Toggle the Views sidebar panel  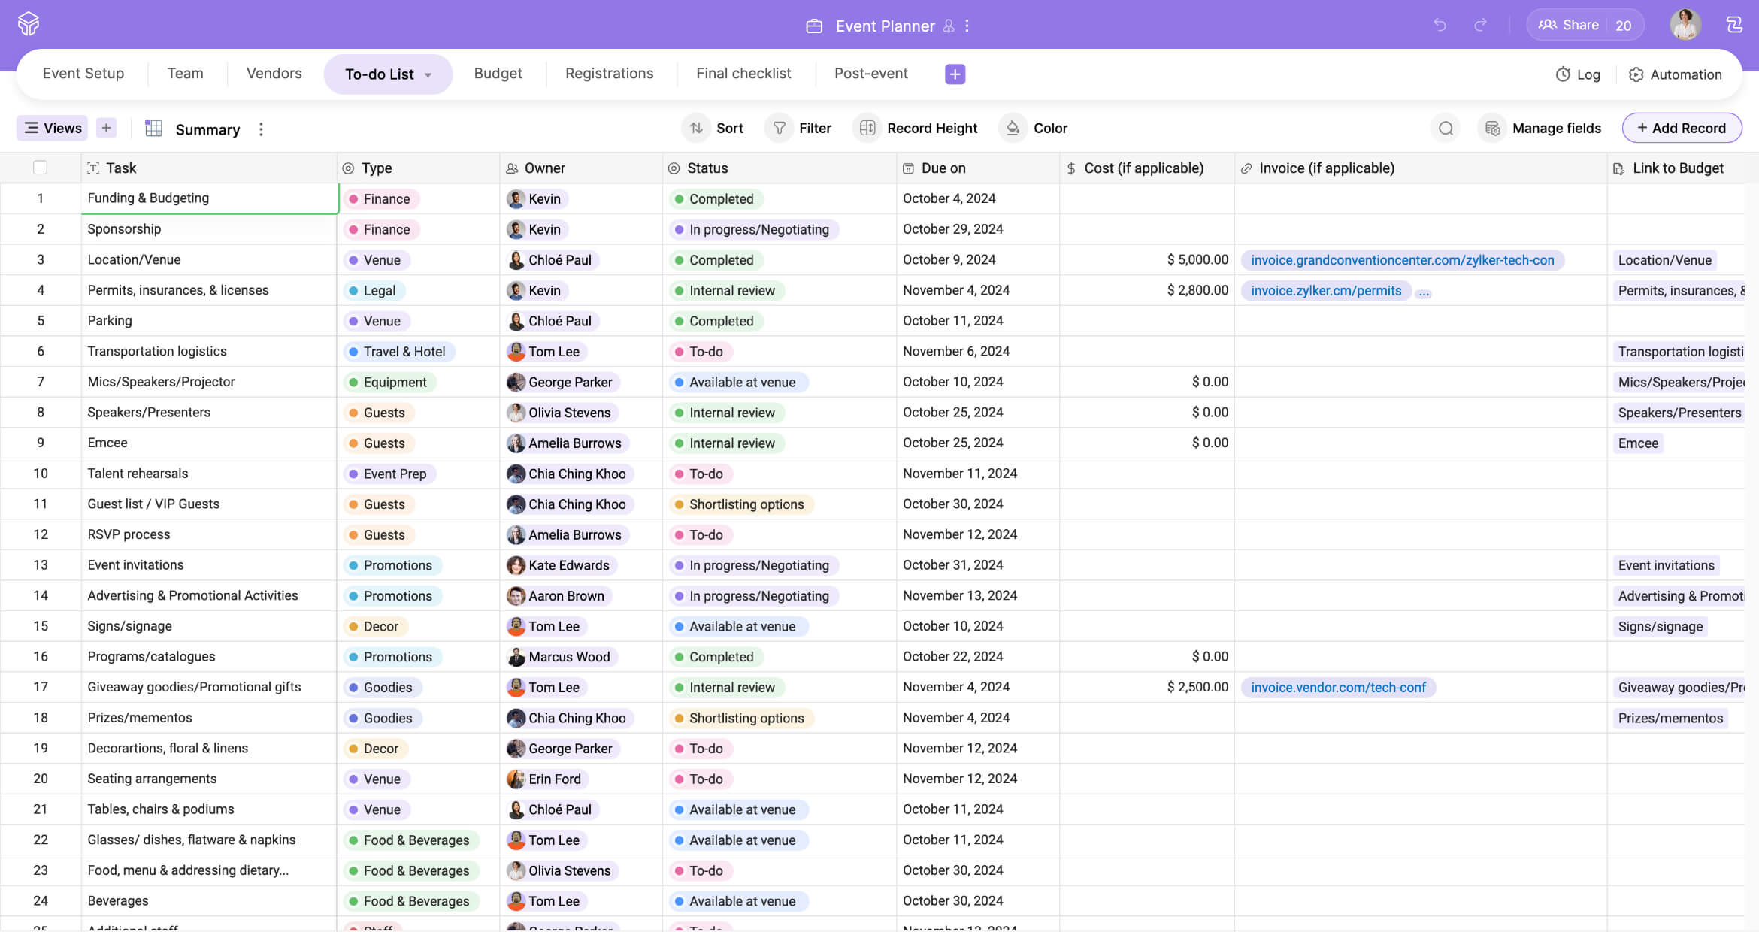[53, 128]
